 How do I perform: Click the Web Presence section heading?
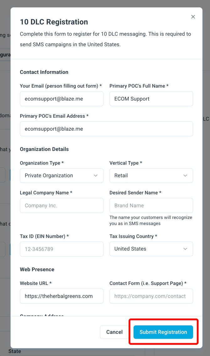37,270
